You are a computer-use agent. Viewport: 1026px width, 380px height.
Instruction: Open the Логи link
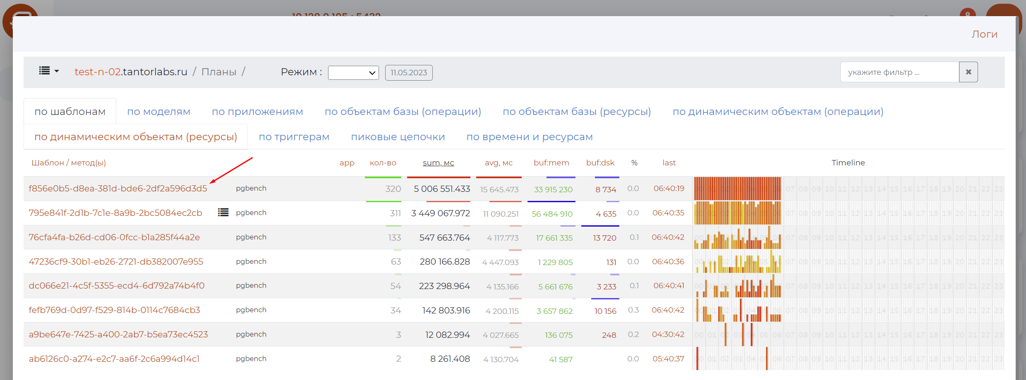point(984,34)
